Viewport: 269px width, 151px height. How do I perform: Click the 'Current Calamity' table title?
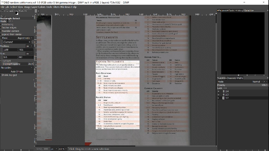(x=153, y=88)
